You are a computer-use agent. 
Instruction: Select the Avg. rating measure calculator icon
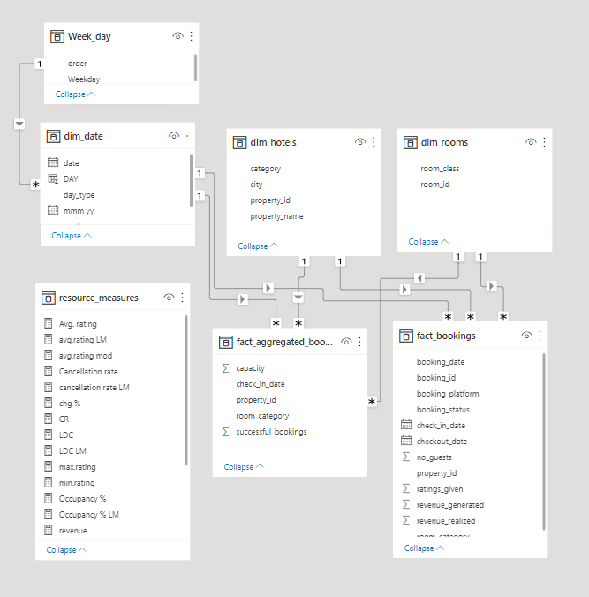(48, 323)
